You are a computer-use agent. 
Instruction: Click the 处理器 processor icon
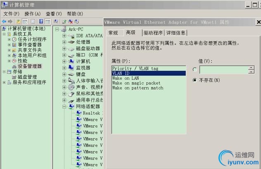(71, 42)
